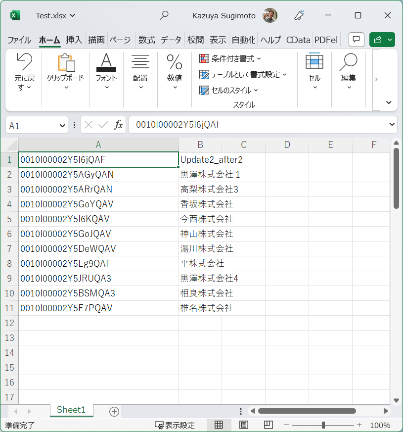Select cell with 黒澤株式会社 1
403x432 pixels.
pos(200,175)
